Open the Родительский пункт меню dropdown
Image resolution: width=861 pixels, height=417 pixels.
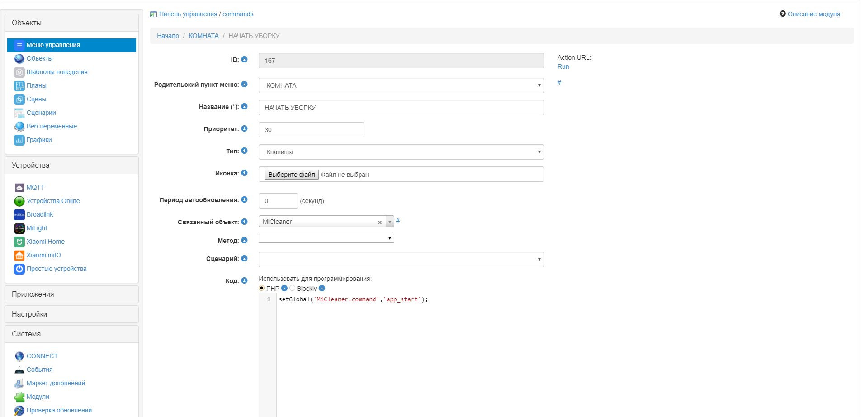(x=401, y=85)
